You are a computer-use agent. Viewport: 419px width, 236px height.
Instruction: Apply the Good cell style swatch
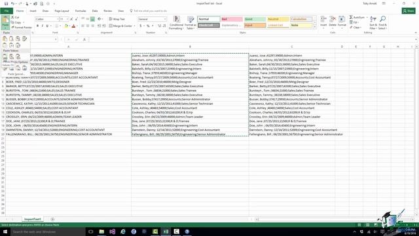(255, 19)
